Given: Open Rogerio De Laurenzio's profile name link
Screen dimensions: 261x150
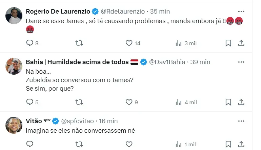Looking at the screenshot, I should (x=58, y=11).
